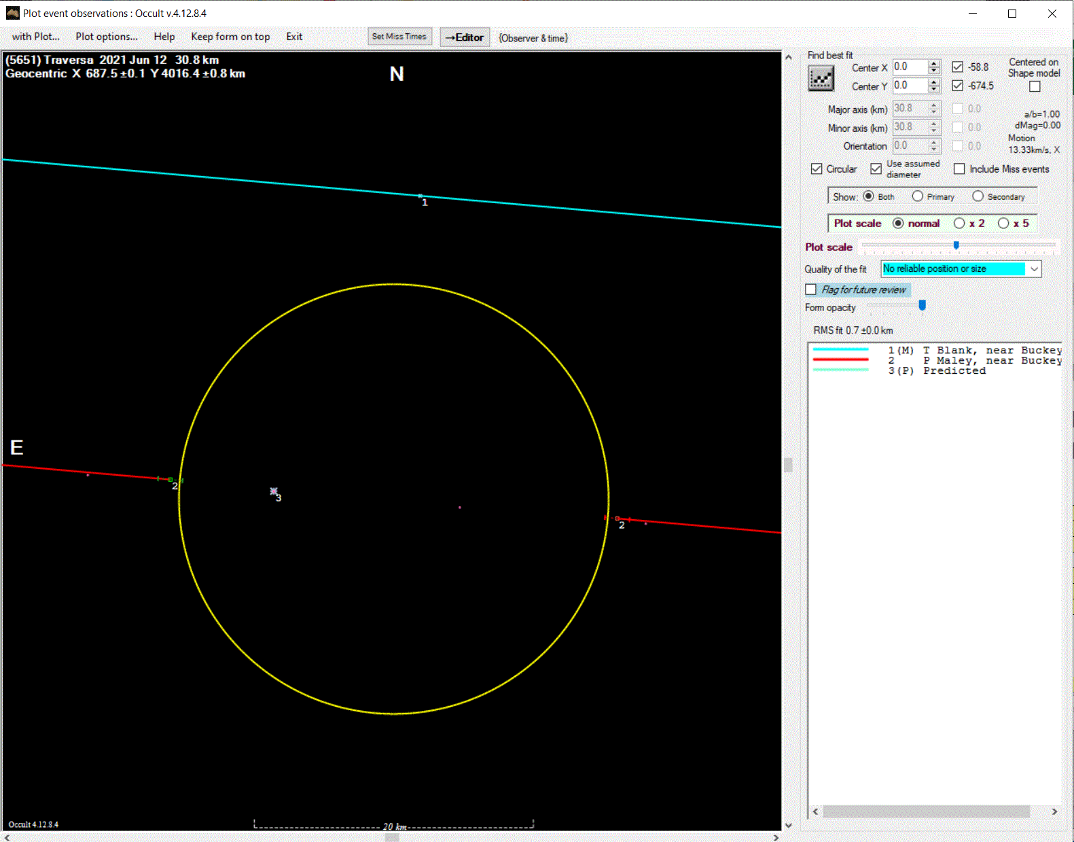
Task: Click the observer list horizontal scrollbar
Action: (x=927, y=811)
